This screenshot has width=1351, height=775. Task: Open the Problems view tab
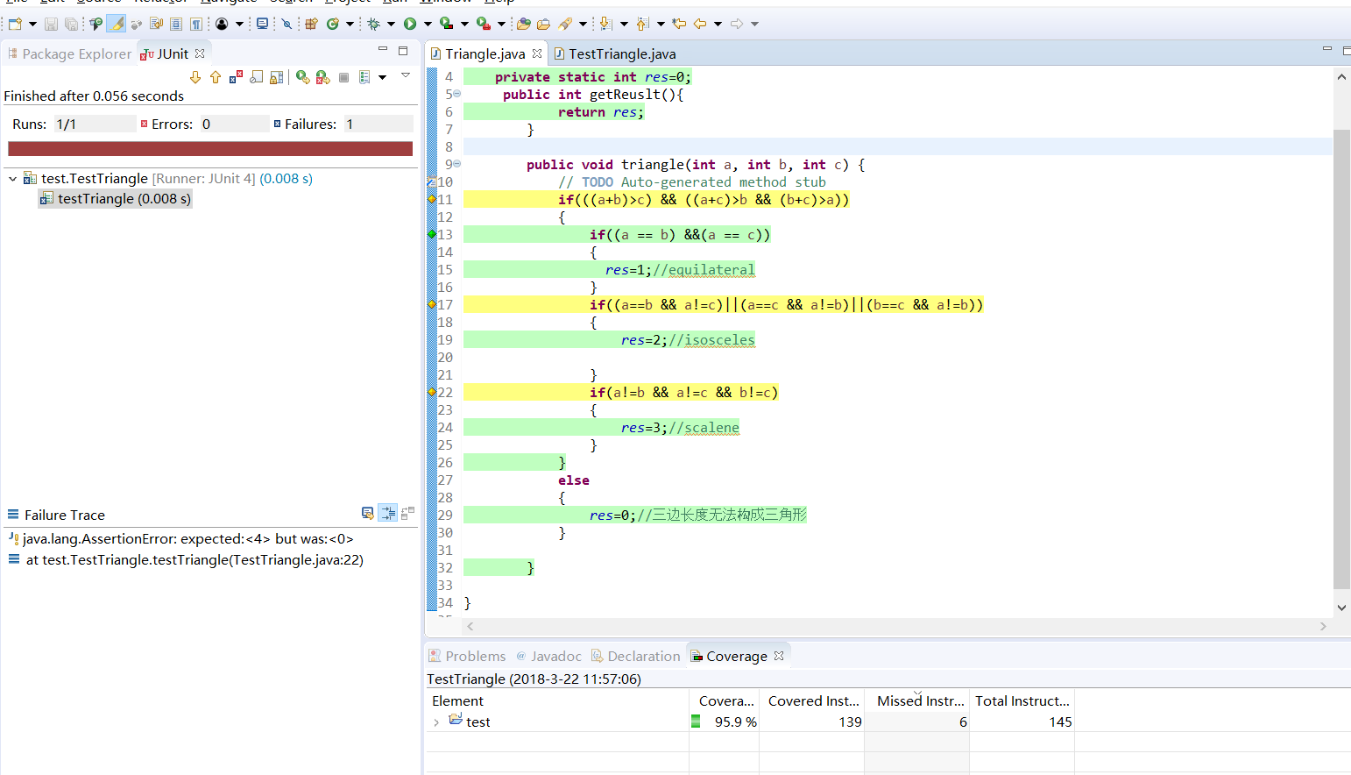click(x=467, y=656)
